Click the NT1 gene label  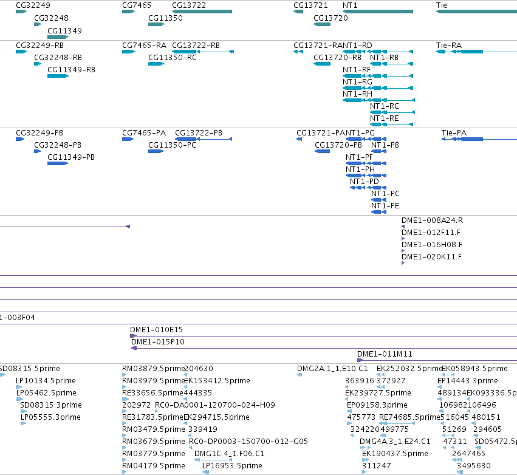(350, 5)
